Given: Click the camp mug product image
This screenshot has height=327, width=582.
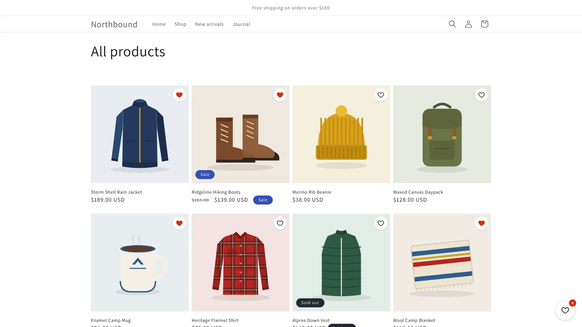Looking at the screenshot, I should 140,262.
